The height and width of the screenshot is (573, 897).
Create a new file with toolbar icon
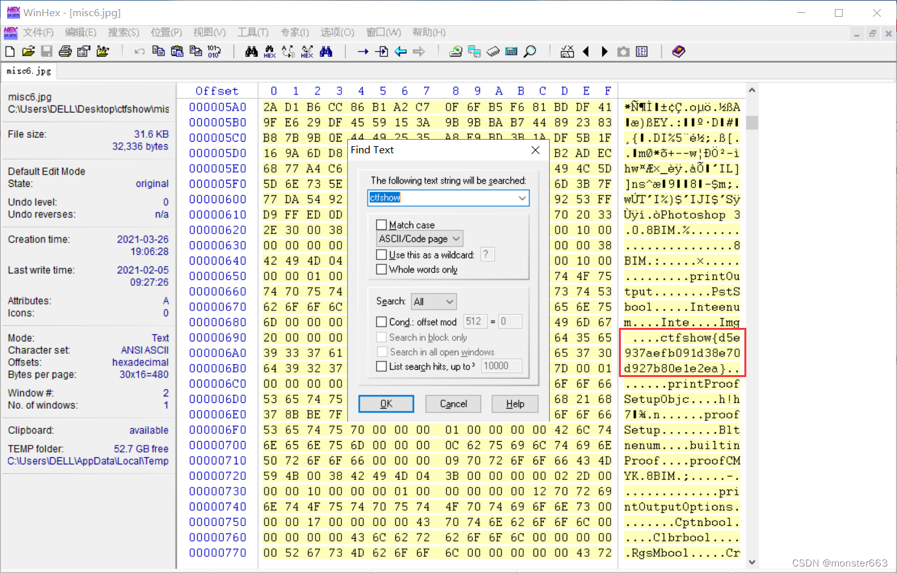10,52
